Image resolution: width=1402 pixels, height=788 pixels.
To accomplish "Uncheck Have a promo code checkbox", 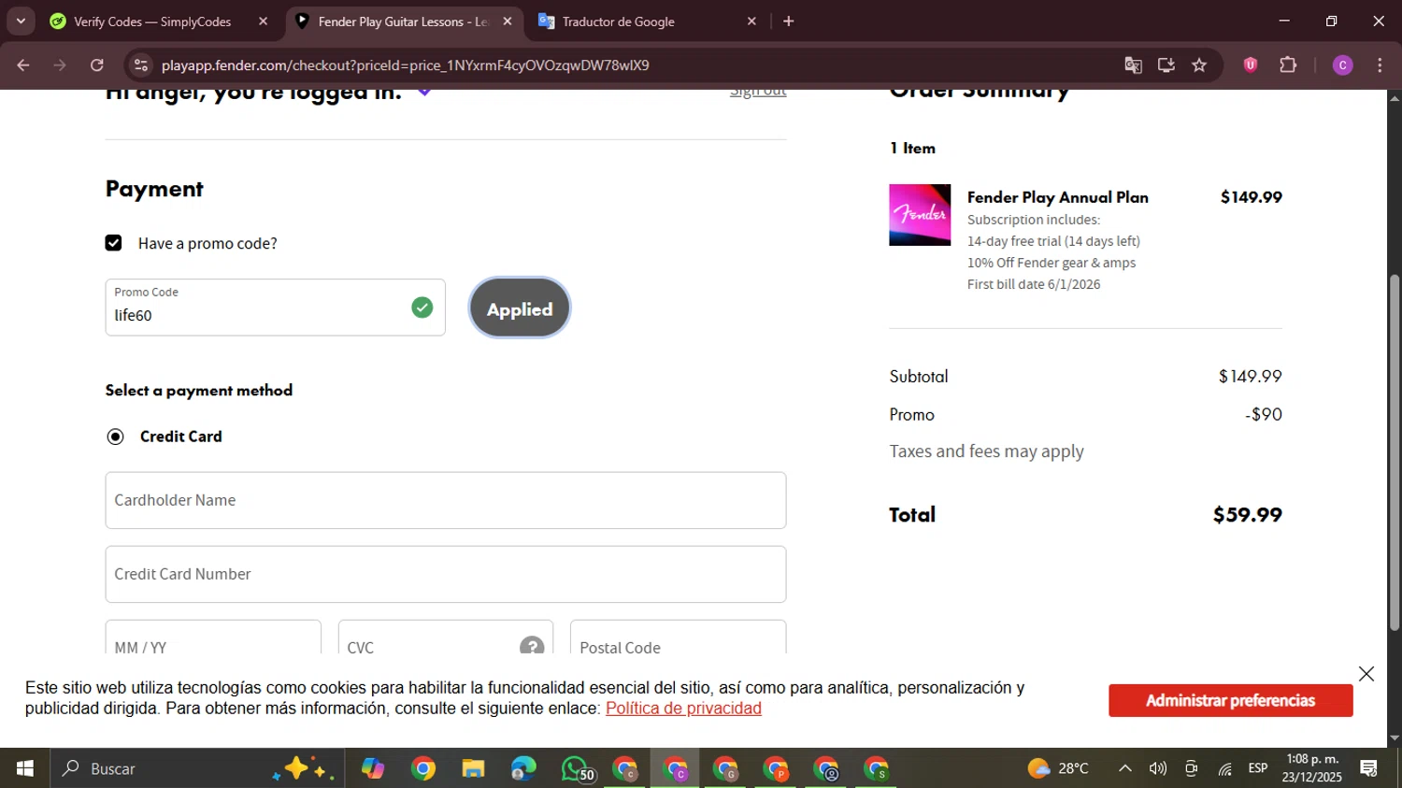I will 114,243.
